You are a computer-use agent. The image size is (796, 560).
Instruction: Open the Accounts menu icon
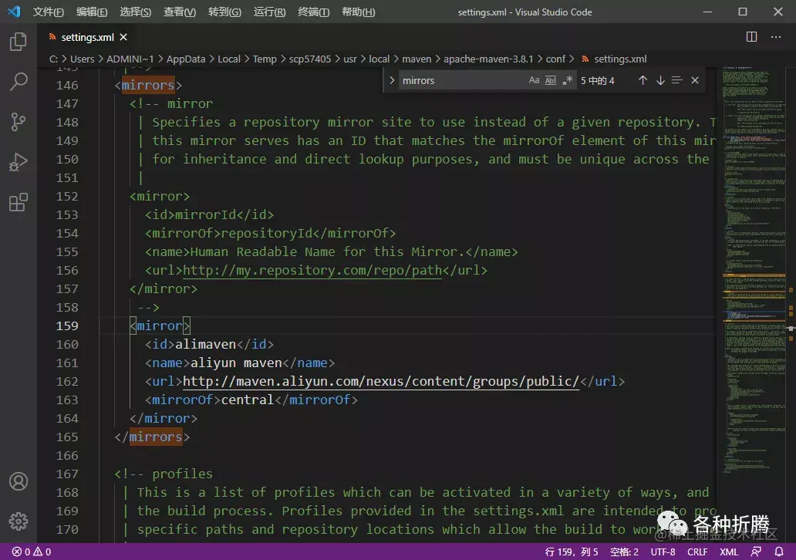tap(19, 481)
